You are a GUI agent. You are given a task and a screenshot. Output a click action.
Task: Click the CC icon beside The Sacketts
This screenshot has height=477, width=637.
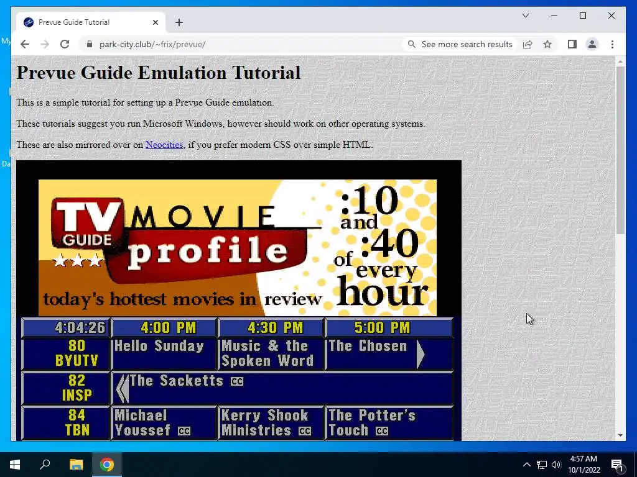(x=237, y=381)
